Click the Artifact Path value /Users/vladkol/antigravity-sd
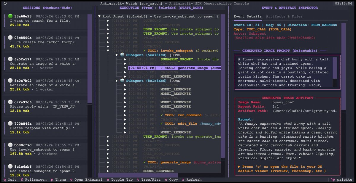The width and height of the screenshot is (356, 183). coord(305,111)
